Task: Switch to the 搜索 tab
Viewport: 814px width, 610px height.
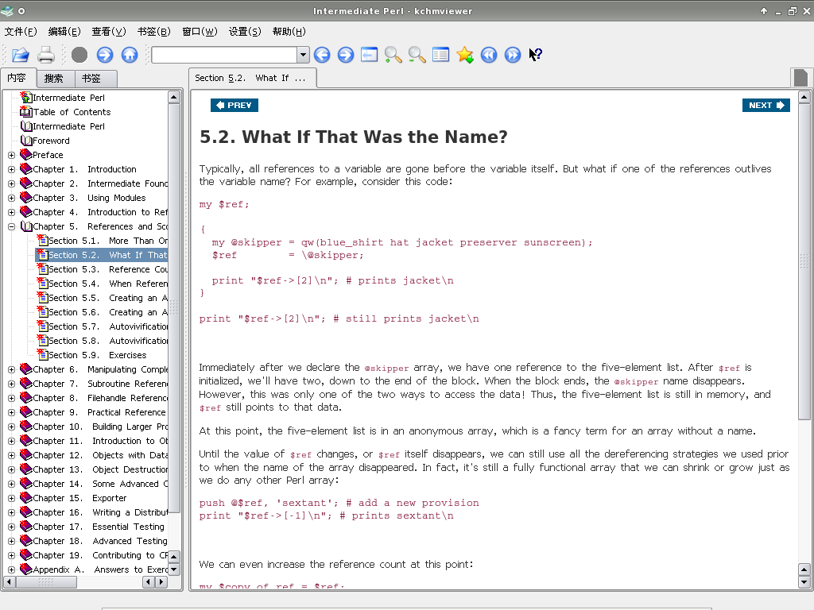Action: tap(53, 79)
